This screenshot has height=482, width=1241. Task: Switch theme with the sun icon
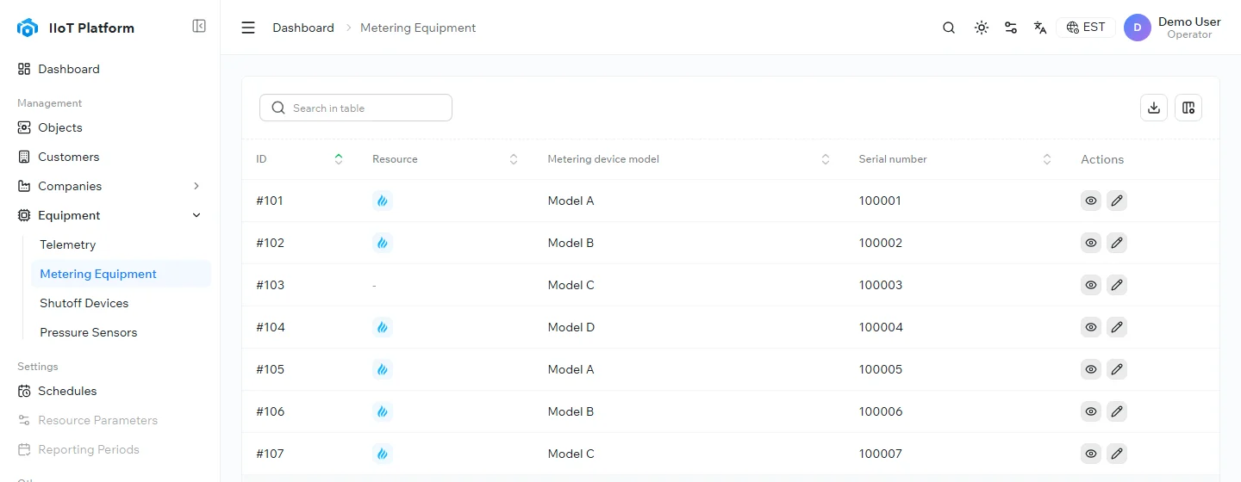pos(981,28)
